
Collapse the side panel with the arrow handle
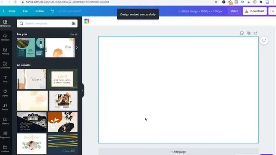(82, 91)
